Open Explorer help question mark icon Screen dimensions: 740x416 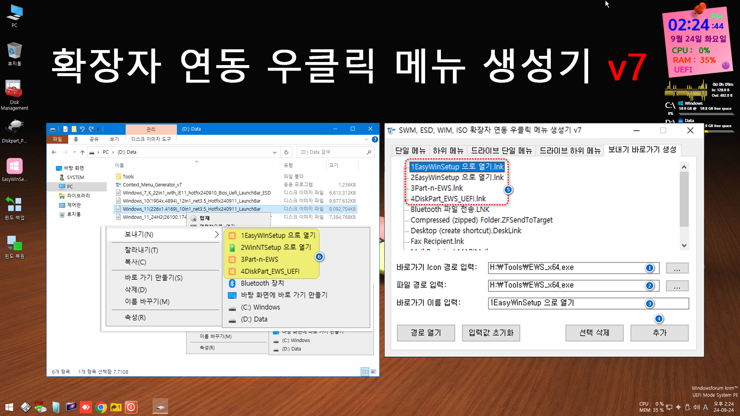tap(375, 139)
